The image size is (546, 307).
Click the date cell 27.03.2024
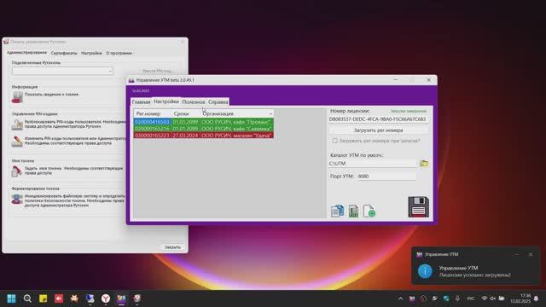185,135
